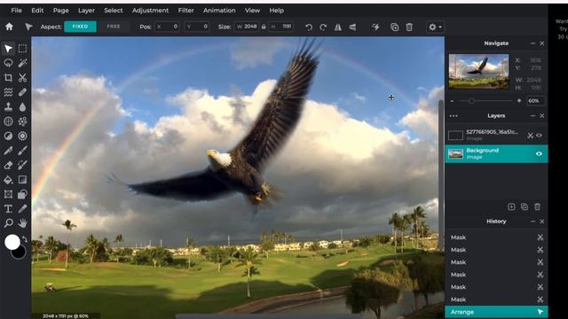Delete layer from Layers panel footer
This screenshot has width=568, height=319.
(537, 206)
